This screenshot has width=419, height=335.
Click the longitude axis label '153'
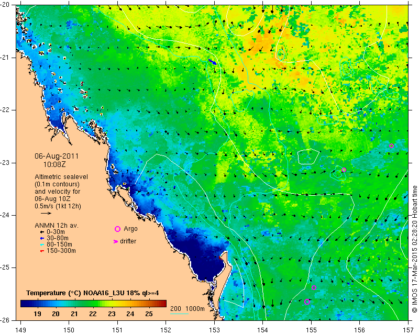[214, 330]
